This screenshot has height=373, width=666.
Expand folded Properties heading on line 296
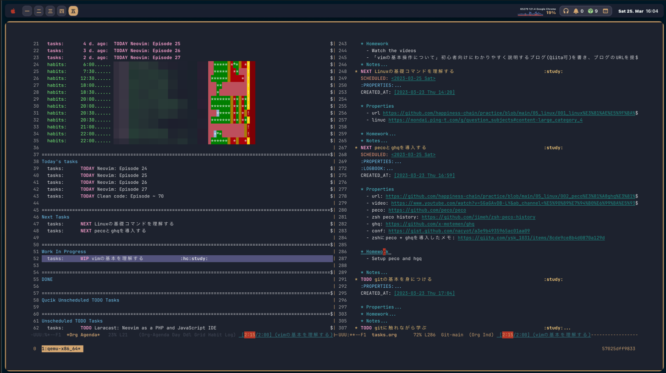(x=381, y=307)
